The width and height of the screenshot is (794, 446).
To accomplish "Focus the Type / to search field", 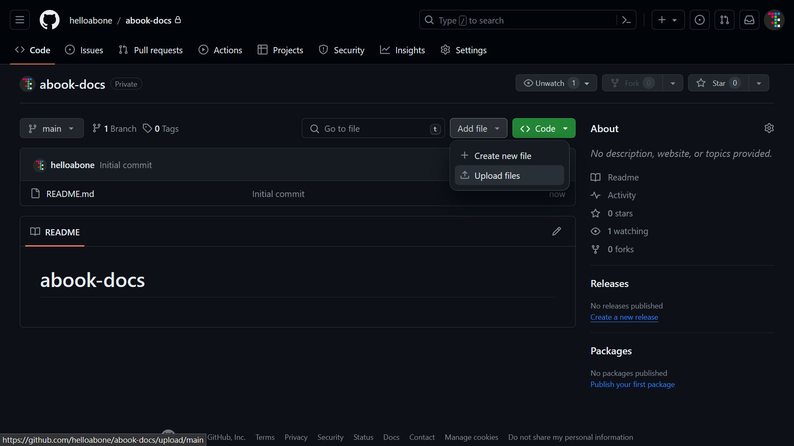I will (x=528, y=20).
